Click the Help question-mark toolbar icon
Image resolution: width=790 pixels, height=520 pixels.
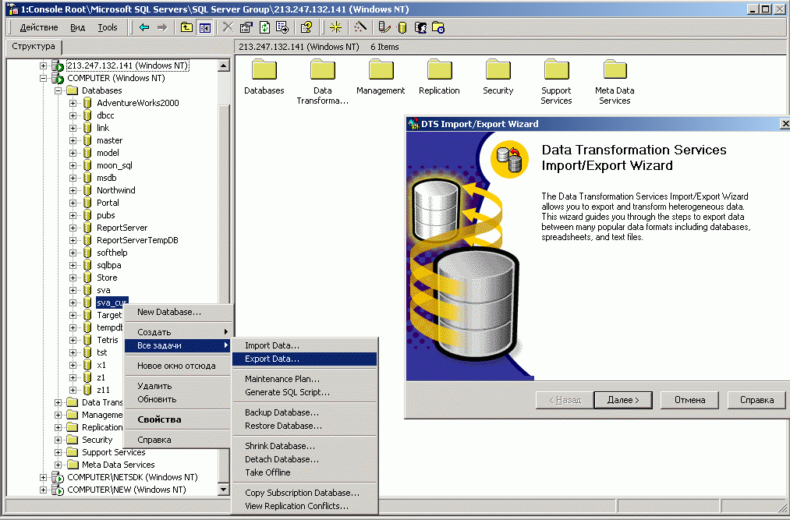point(306,28)
